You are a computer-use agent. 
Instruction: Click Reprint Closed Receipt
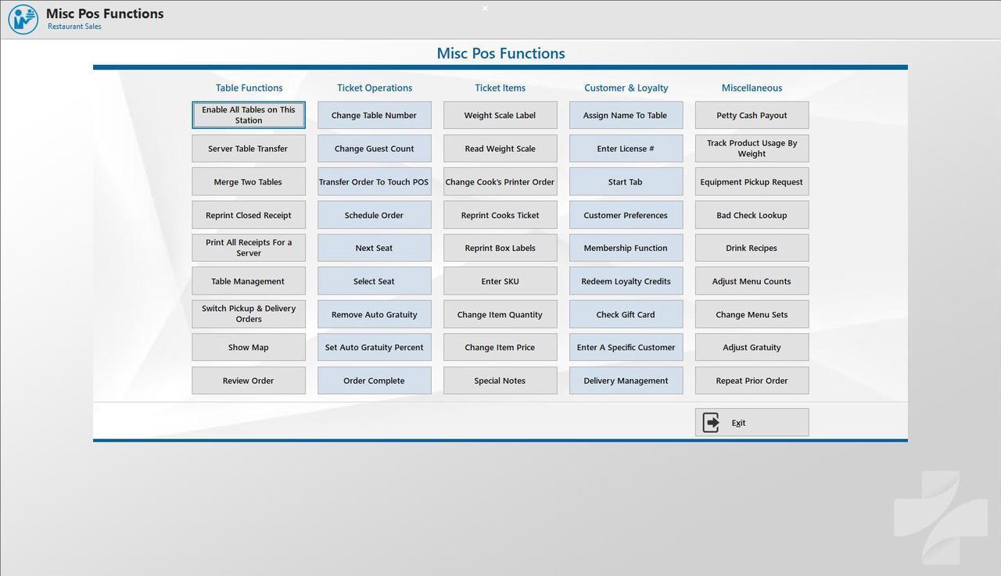249,215
